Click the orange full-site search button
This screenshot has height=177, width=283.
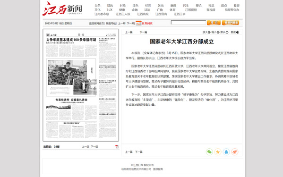(231, 23)
